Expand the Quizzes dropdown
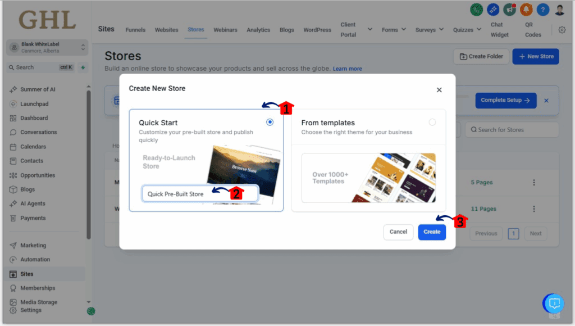Screen dimensions: 575x326 [467, 29]
